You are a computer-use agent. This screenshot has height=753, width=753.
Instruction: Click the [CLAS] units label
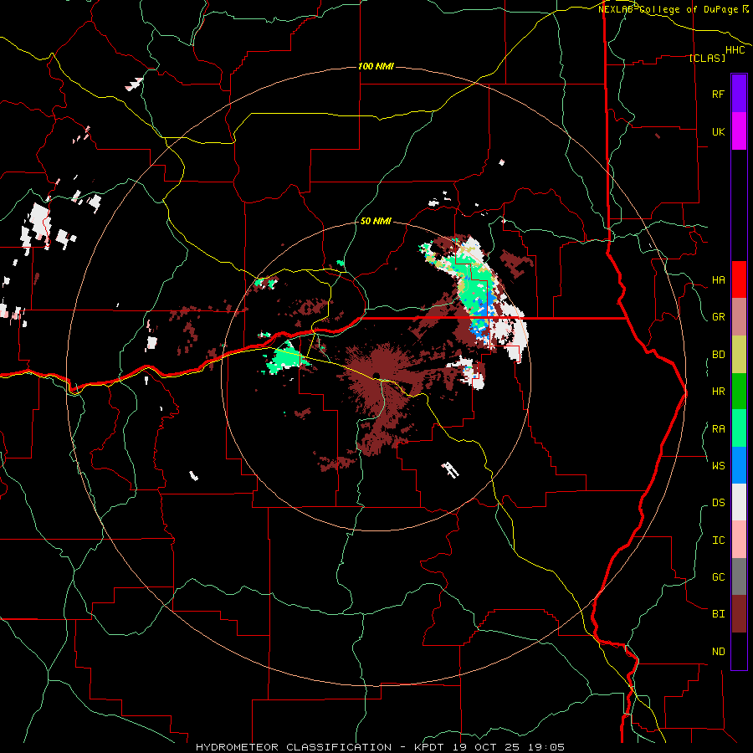coord(707,58)
